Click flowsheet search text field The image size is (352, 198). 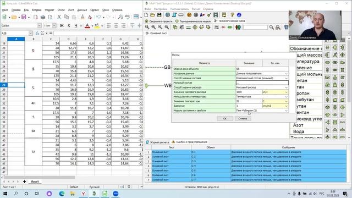(255, 27)
